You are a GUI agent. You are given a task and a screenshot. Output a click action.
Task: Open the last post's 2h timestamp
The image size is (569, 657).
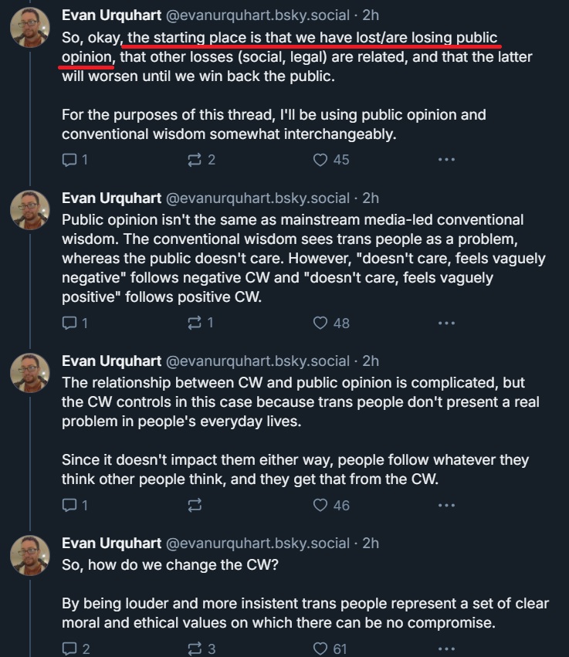click(x=371, y=543)
